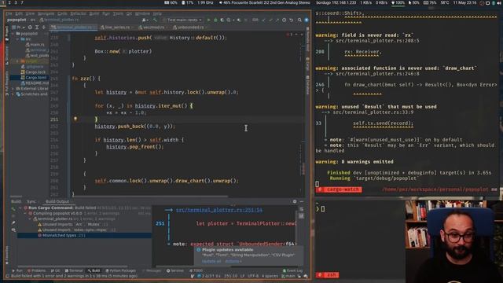Open the Test main::tests run configuration dropdown
This screenshot has width=503, height=283.
click(x=182, y=20)
